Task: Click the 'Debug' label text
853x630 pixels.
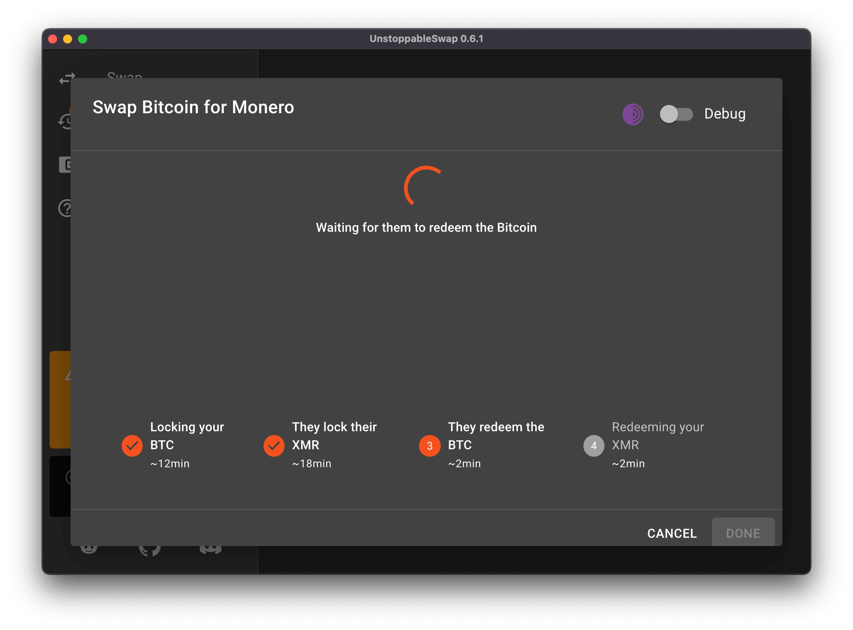Action: pyautogui.click(x=725, y=114)
